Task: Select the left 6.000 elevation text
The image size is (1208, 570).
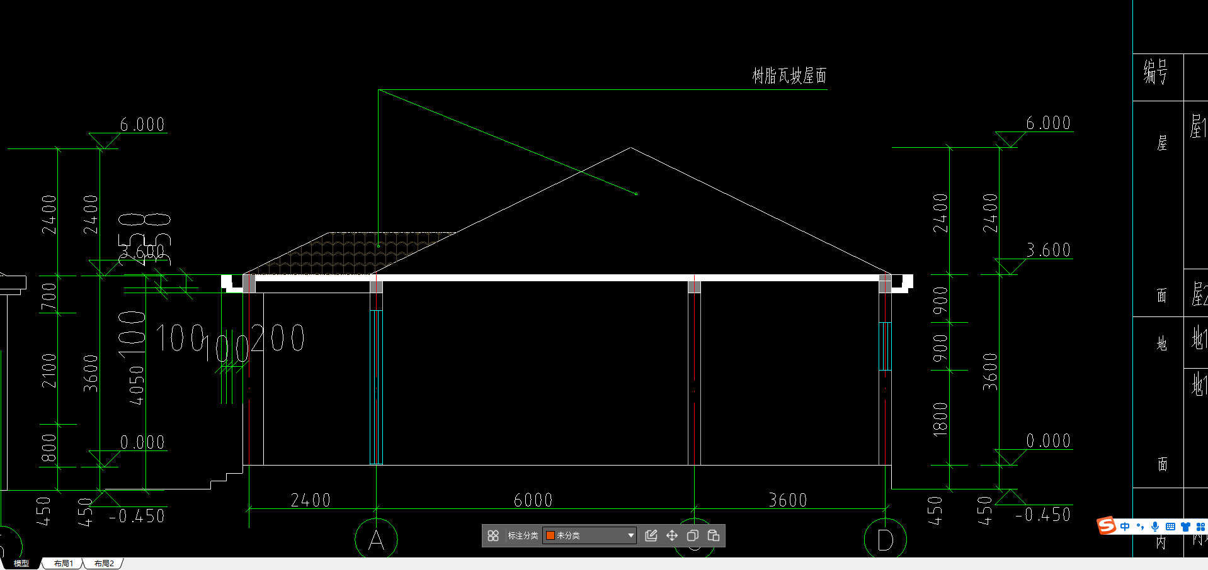Action: 142,125
